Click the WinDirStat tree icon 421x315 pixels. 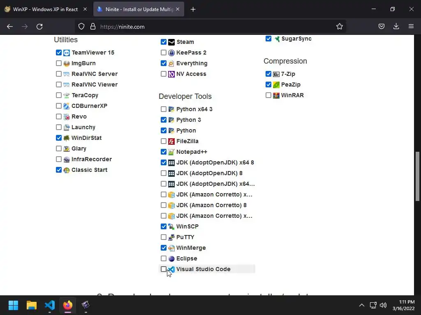click(x=67, y=138)
